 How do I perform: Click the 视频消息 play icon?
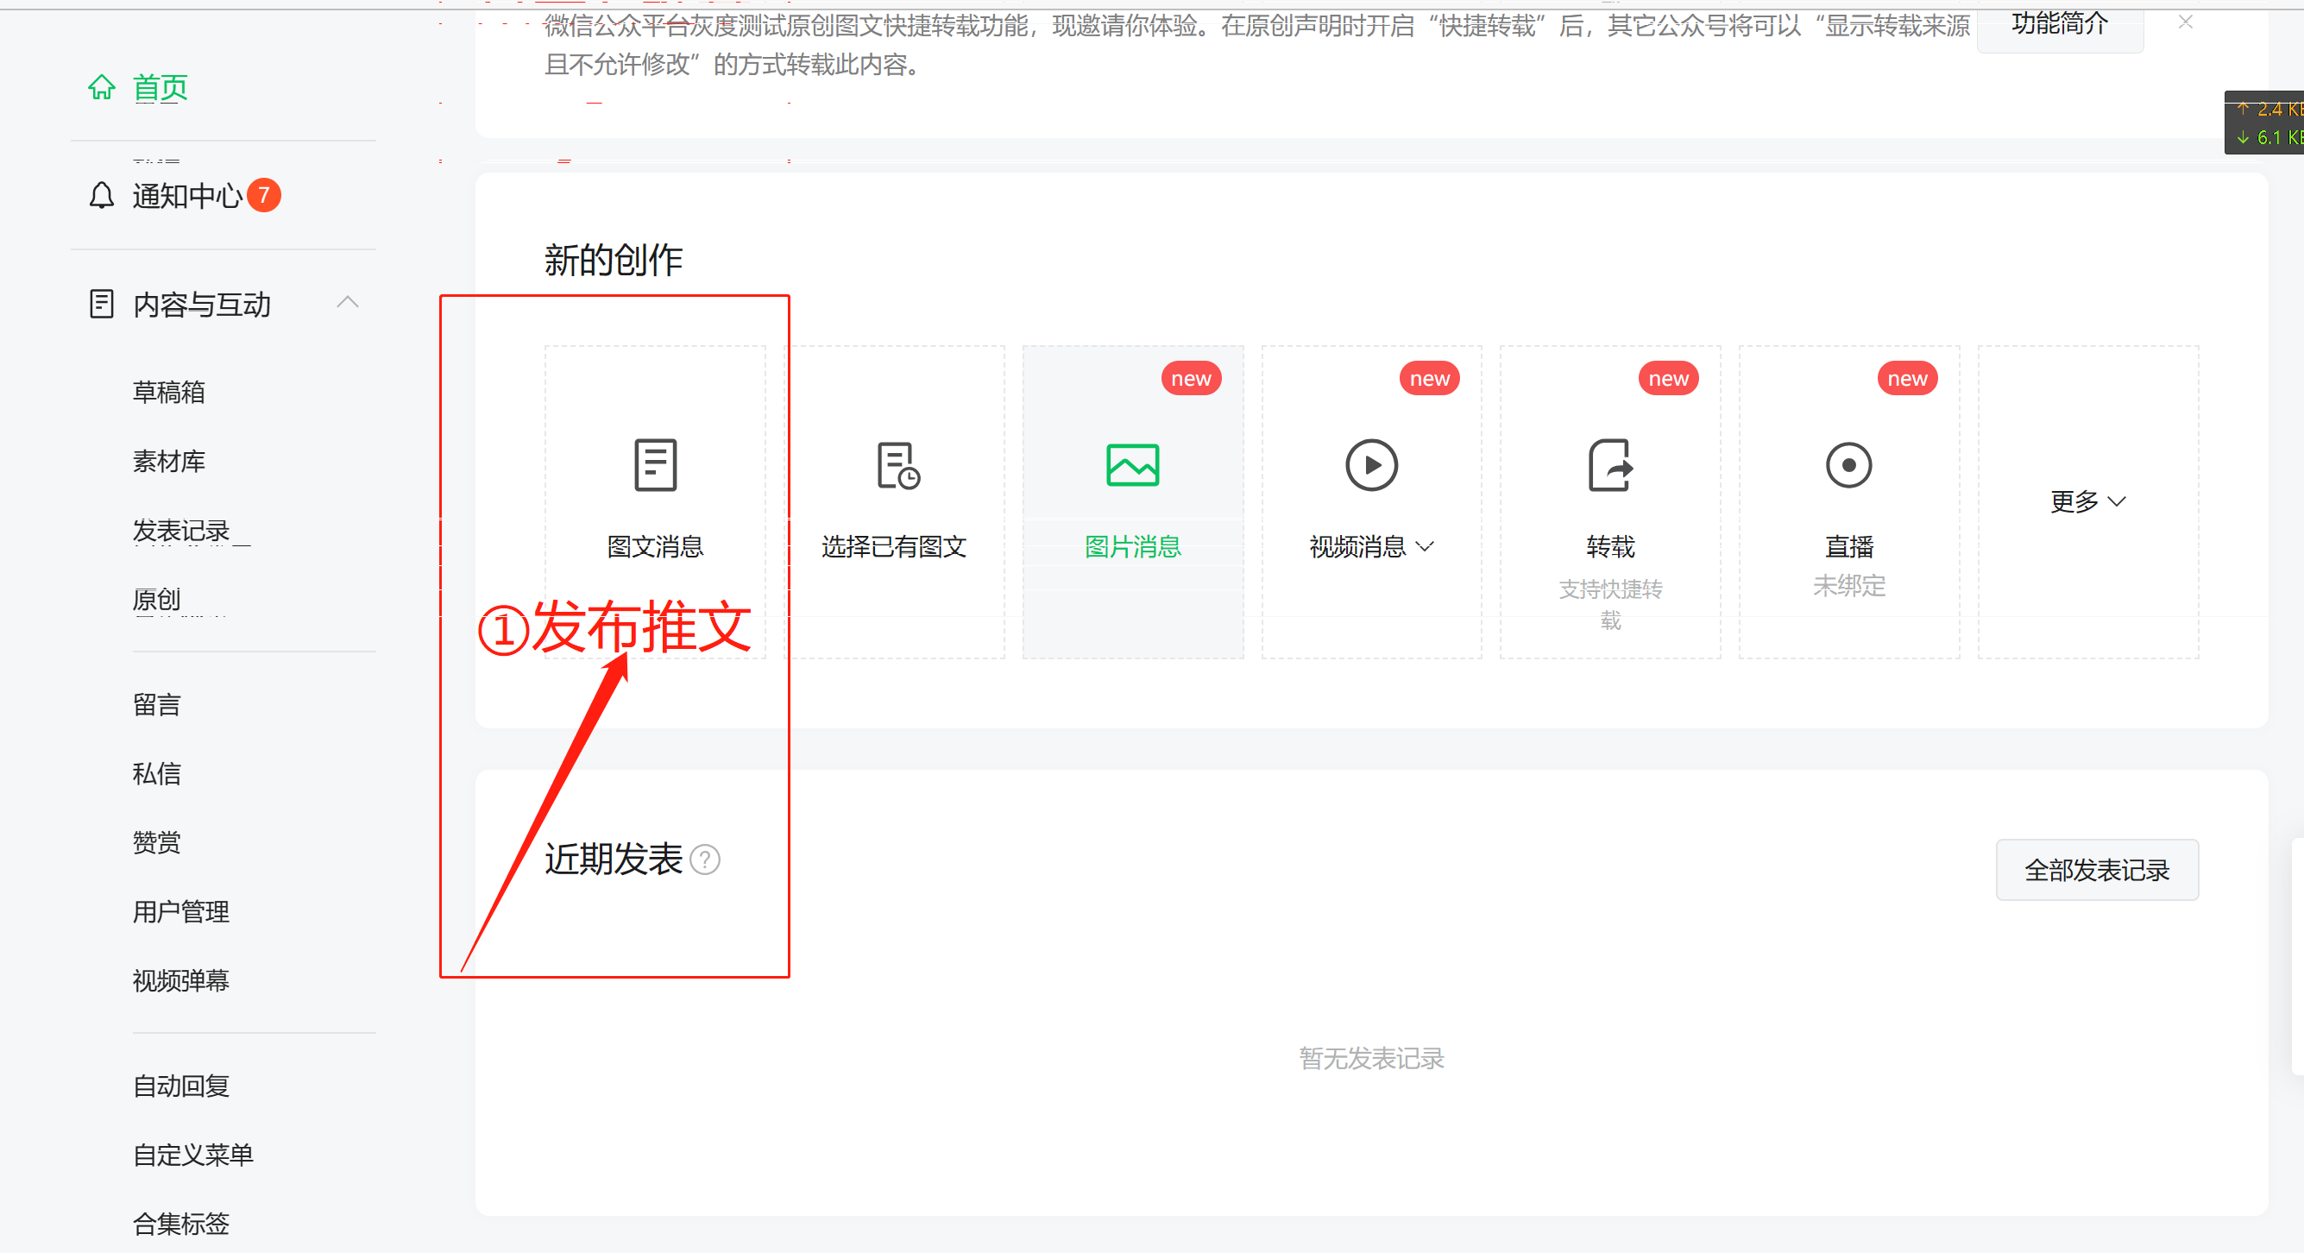pyautogui.click(x=1371, y=465)
